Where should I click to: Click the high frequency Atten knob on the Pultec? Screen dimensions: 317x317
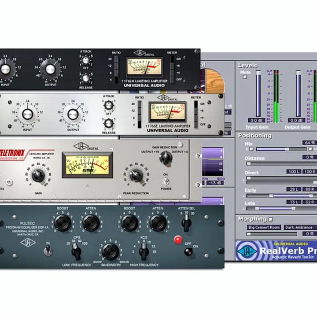point(158,223)
